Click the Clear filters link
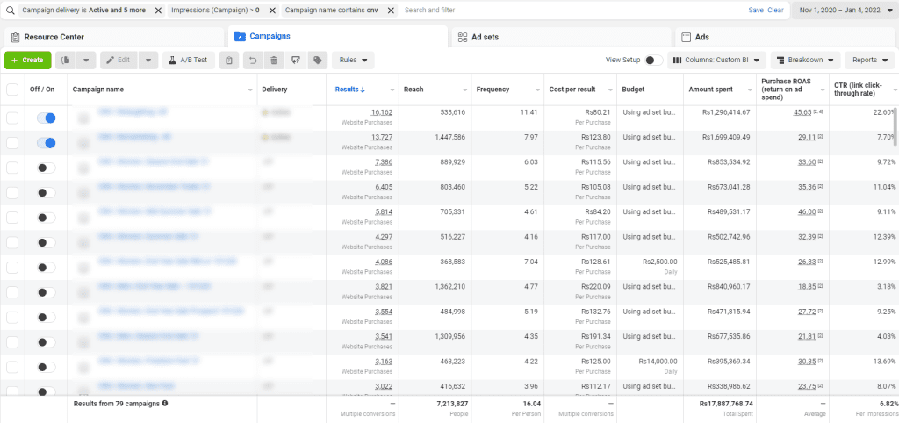This screenshot has height=423, width=899. pos(775,10)
